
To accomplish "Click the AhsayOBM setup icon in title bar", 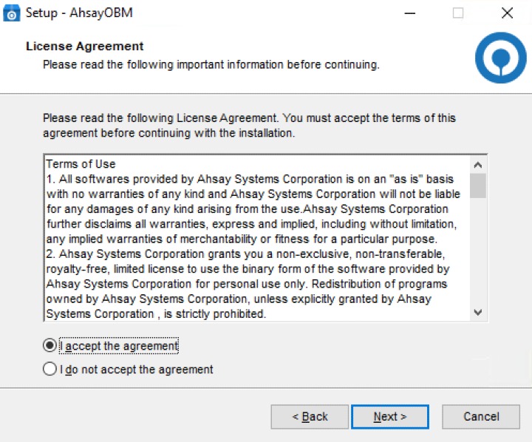I will 13,13.
